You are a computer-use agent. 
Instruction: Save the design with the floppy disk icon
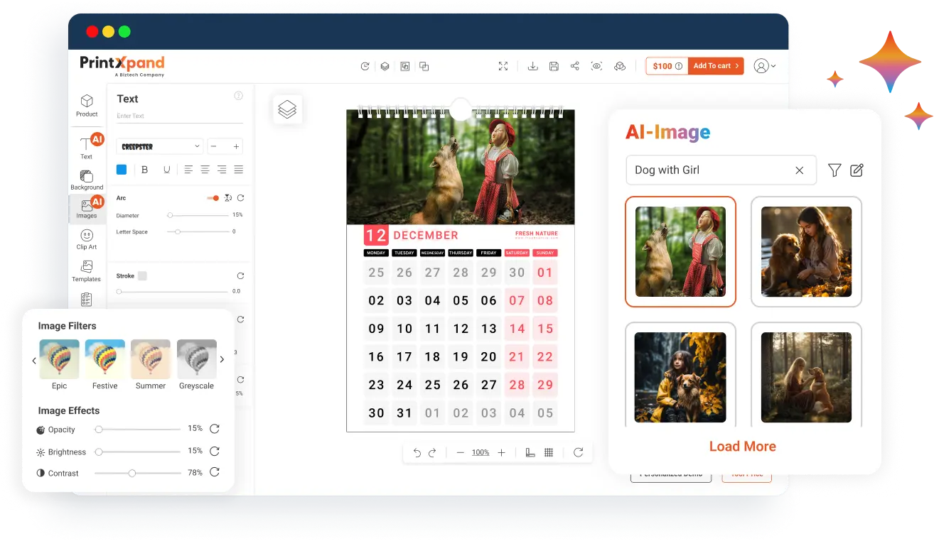tap(554, 66)
